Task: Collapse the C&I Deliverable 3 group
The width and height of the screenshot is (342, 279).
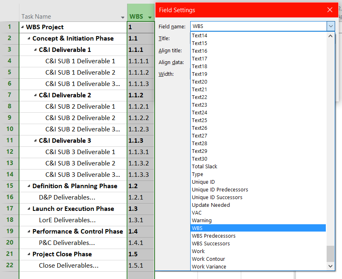Action: [35, 141]
